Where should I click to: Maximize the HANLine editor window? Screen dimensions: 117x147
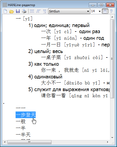pyautogui.click(x=101, y=5)
